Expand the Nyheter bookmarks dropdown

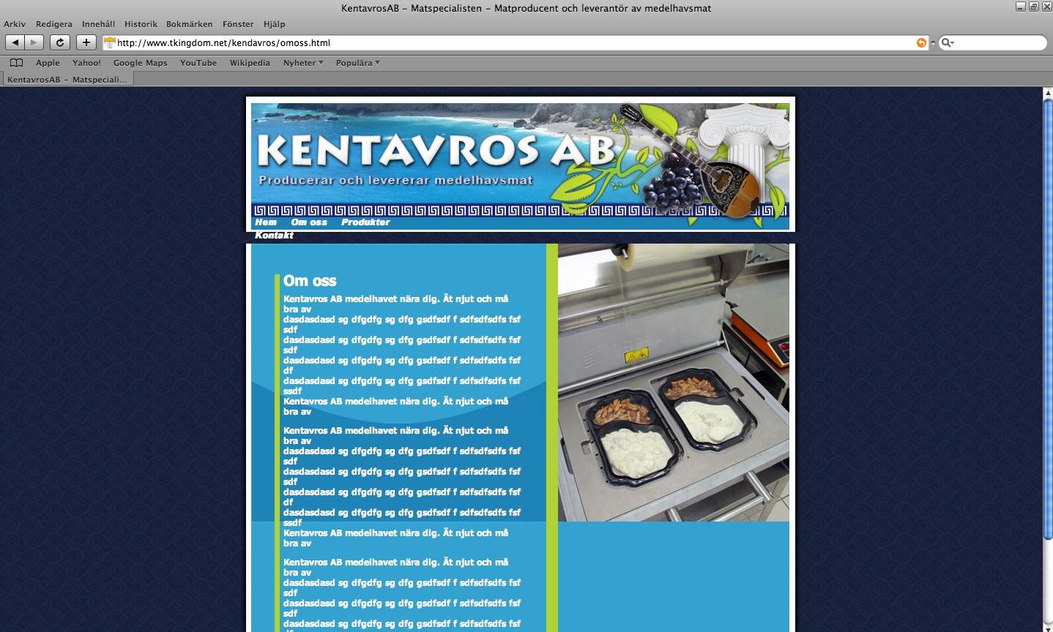[303, 63]
